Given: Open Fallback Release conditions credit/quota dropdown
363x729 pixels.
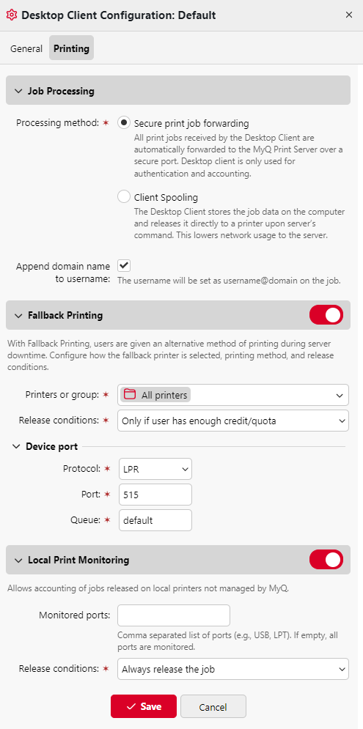Looking at the screenshot, I should click(233, 421).
